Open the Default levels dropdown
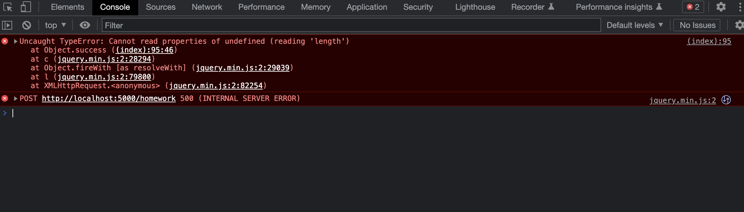 (635, 25)
